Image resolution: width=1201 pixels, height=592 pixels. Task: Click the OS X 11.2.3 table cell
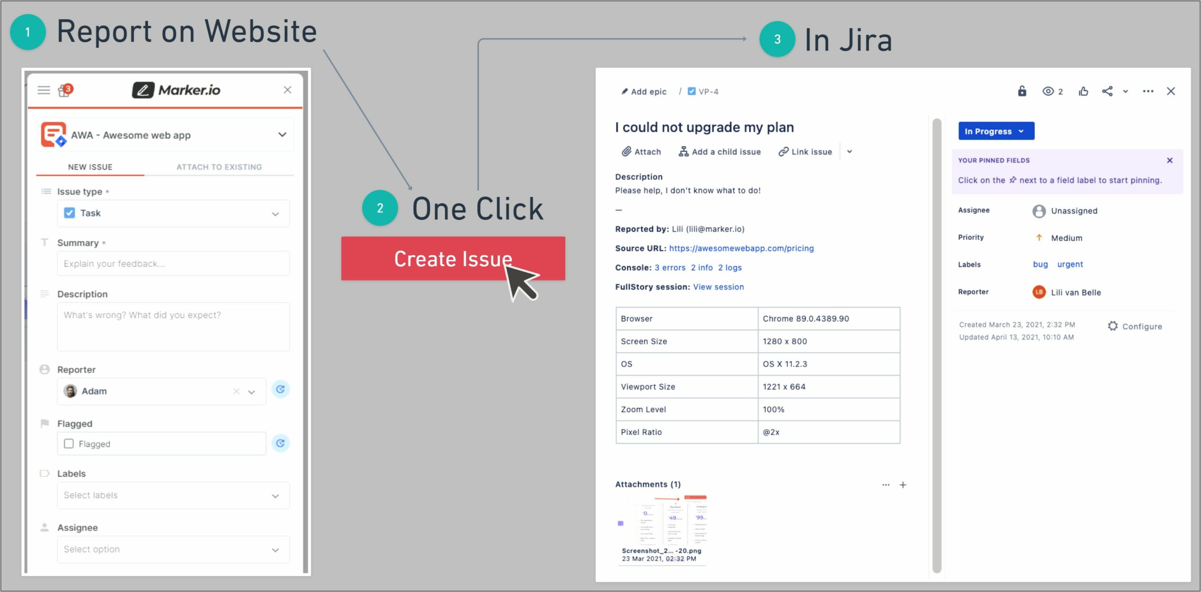[829, 364]
